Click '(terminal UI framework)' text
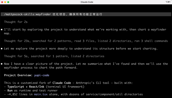 tap(65, 87)
